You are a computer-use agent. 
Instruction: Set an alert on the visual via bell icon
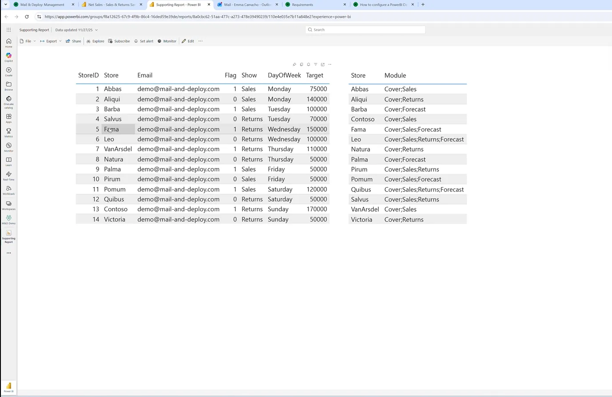pos(308,64)
